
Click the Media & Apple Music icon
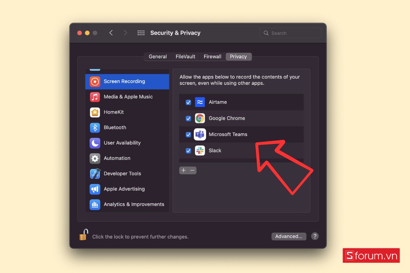point(95,97)
